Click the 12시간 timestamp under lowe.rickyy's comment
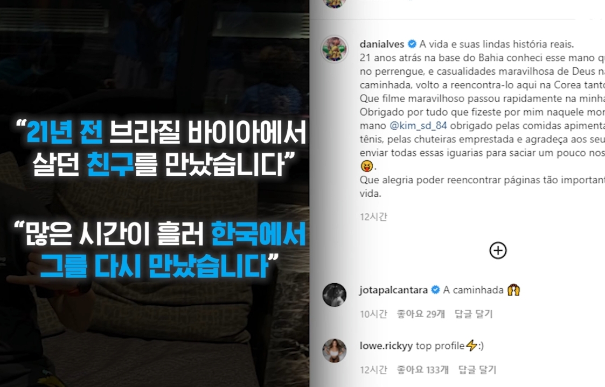 click(373, 370)
